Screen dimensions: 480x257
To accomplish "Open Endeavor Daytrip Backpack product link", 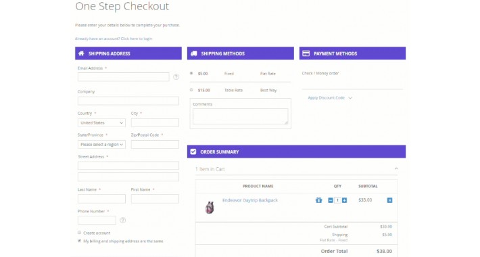I will tap(250, 200).
